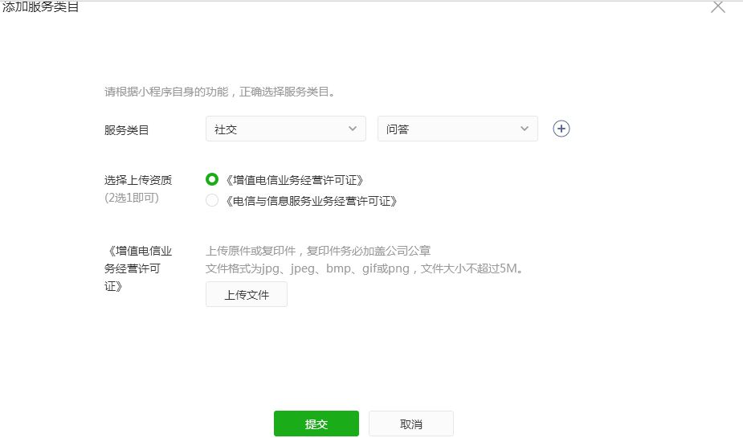Click the 添加服务类目 dialog title

pos(40,6)
